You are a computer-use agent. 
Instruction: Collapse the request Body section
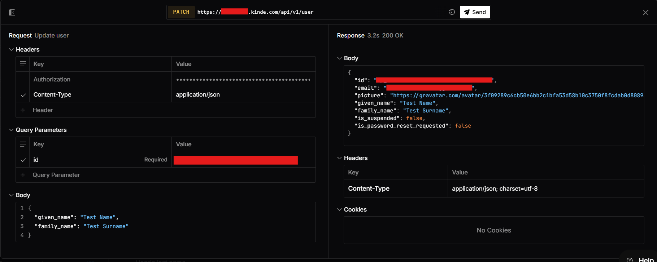coord(11,195)
